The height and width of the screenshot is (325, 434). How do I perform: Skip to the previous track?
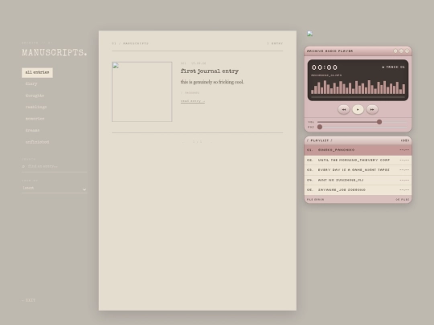pyautogui.click(x=343, y=109)
